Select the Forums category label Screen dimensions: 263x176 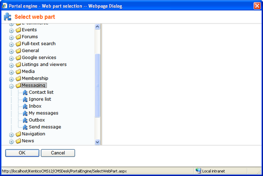pyautogui.click(x=30, y=37)
